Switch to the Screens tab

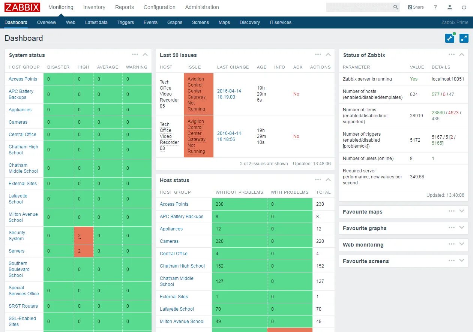200,22
